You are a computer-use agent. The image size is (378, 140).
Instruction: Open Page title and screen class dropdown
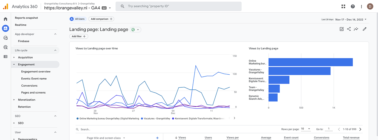[x=106, y=138]
